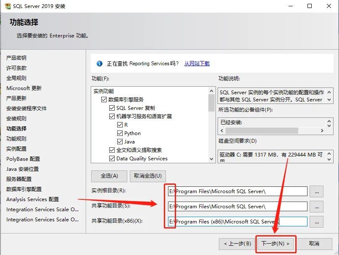Open the 从网站下载 download link
Image resolution: width=339 pixels, height=255 pixels.
pos(197,64)
